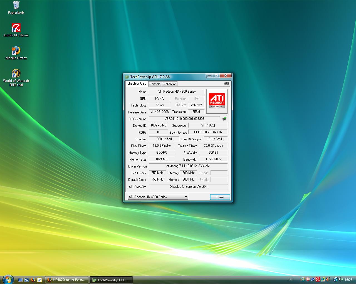Click the last quick launch icon after Firefox

39,280
